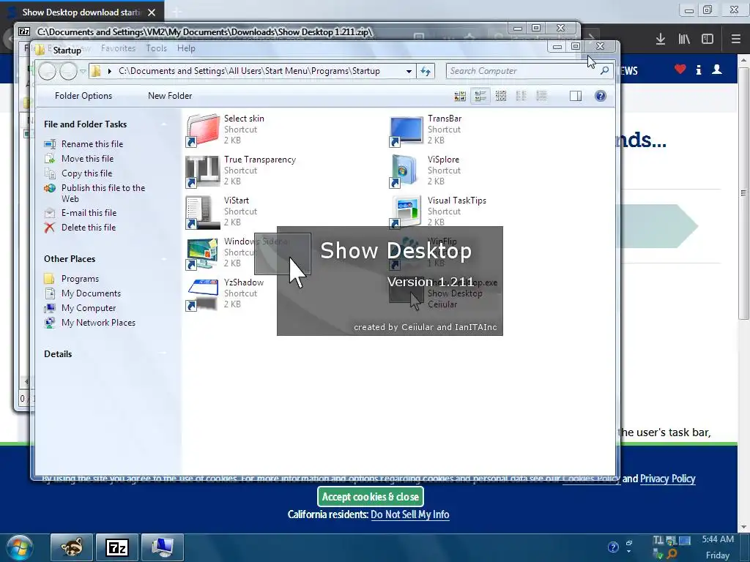Screen dimensions: 750x562
Task: Open the Firefox hamburger menu
Action: [736, 40]
